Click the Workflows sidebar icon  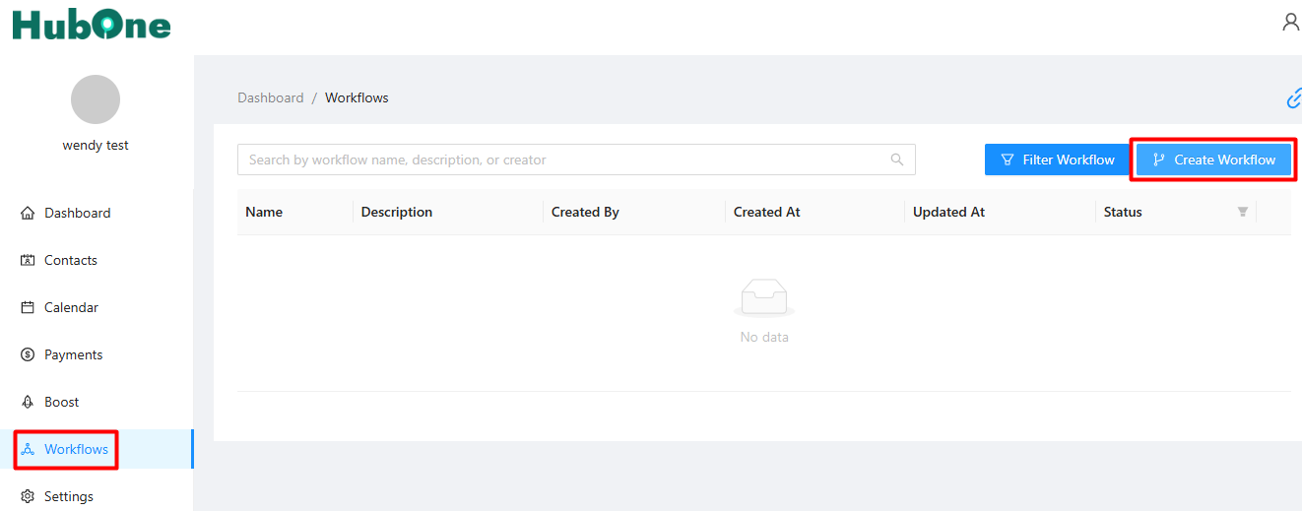28,449
